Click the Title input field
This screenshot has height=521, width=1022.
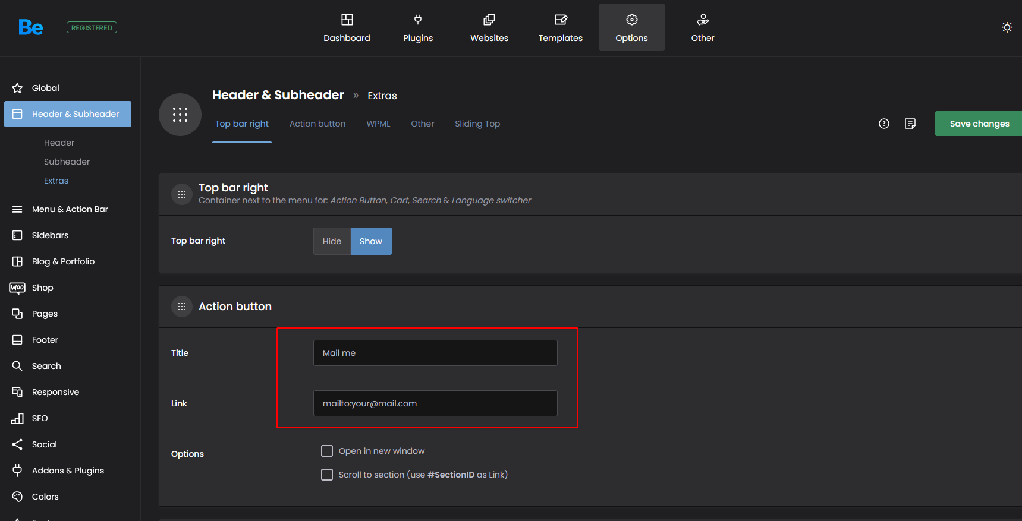(x=435, y=353)
